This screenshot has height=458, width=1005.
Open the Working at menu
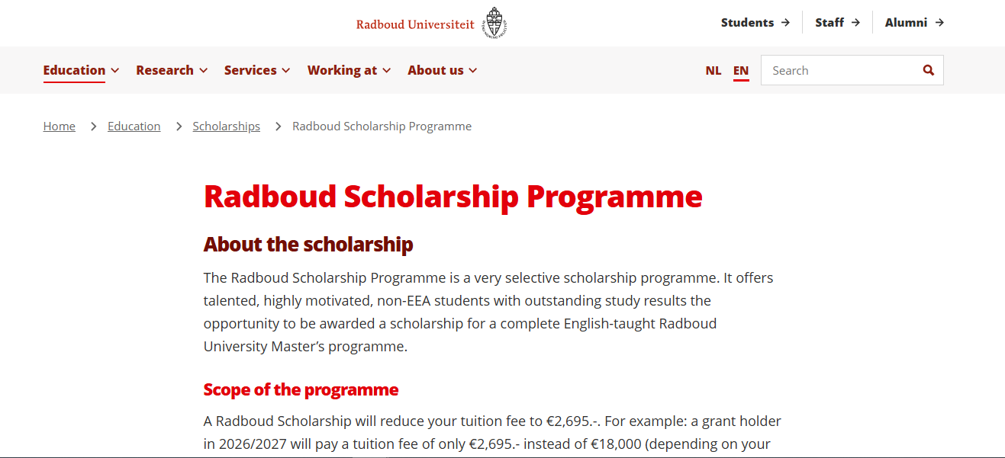(349, 70)
